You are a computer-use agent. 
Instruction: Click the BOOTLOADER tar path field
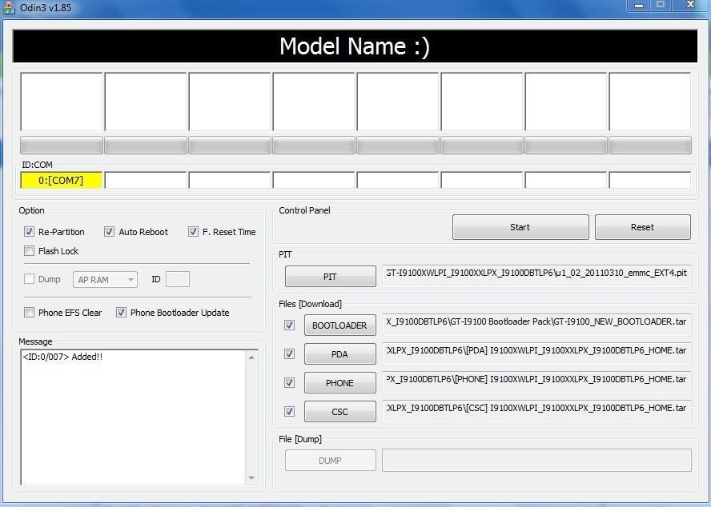pyautogui.click(x=537, y=325)
